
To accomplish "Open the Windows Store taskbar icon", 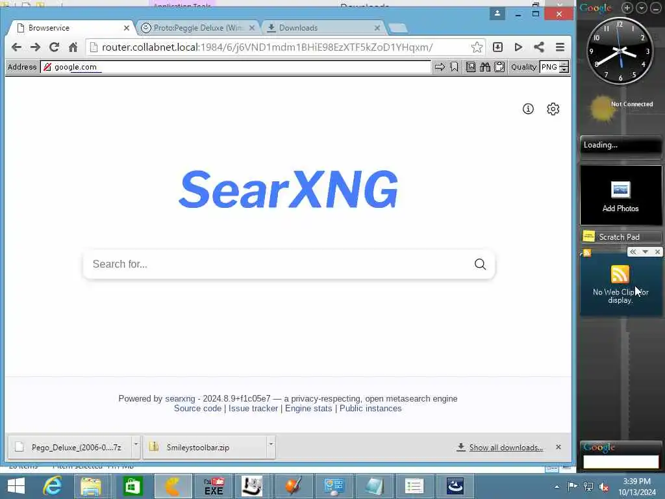I will [132, 486].
